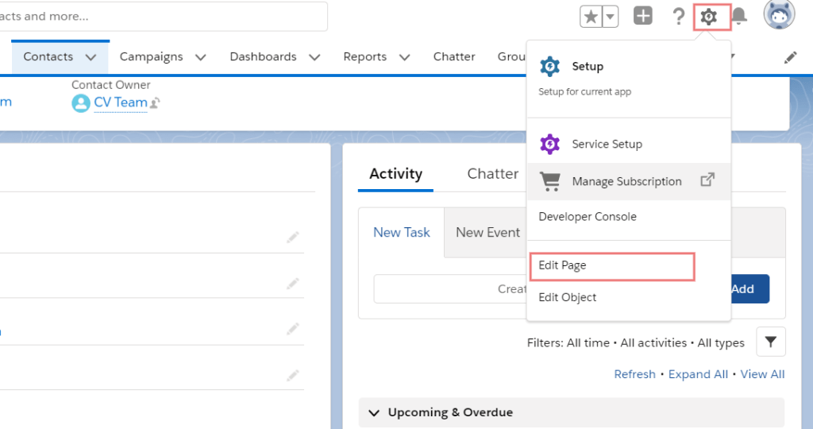Click the fourth field's edit pencil icon

point(293,375)
